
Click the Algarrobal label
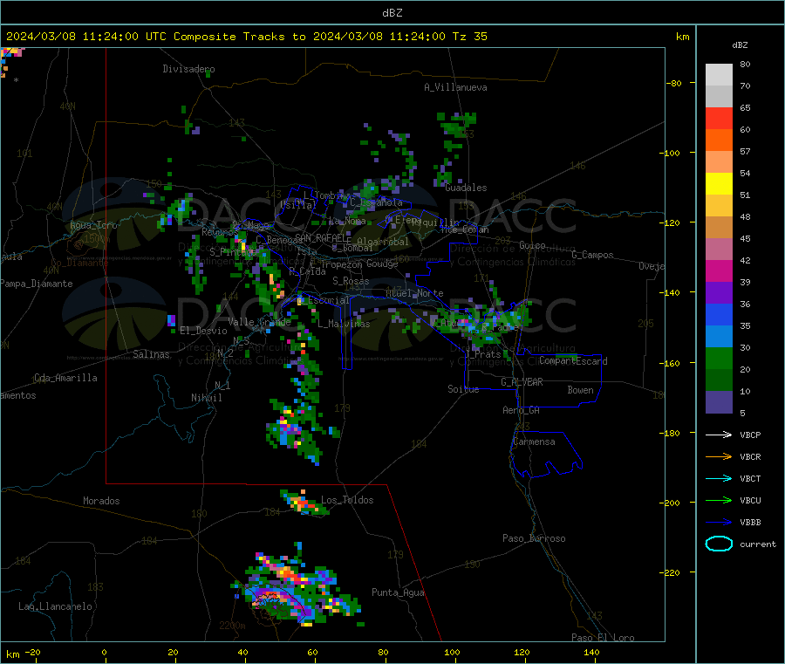(x=383, y=242)
